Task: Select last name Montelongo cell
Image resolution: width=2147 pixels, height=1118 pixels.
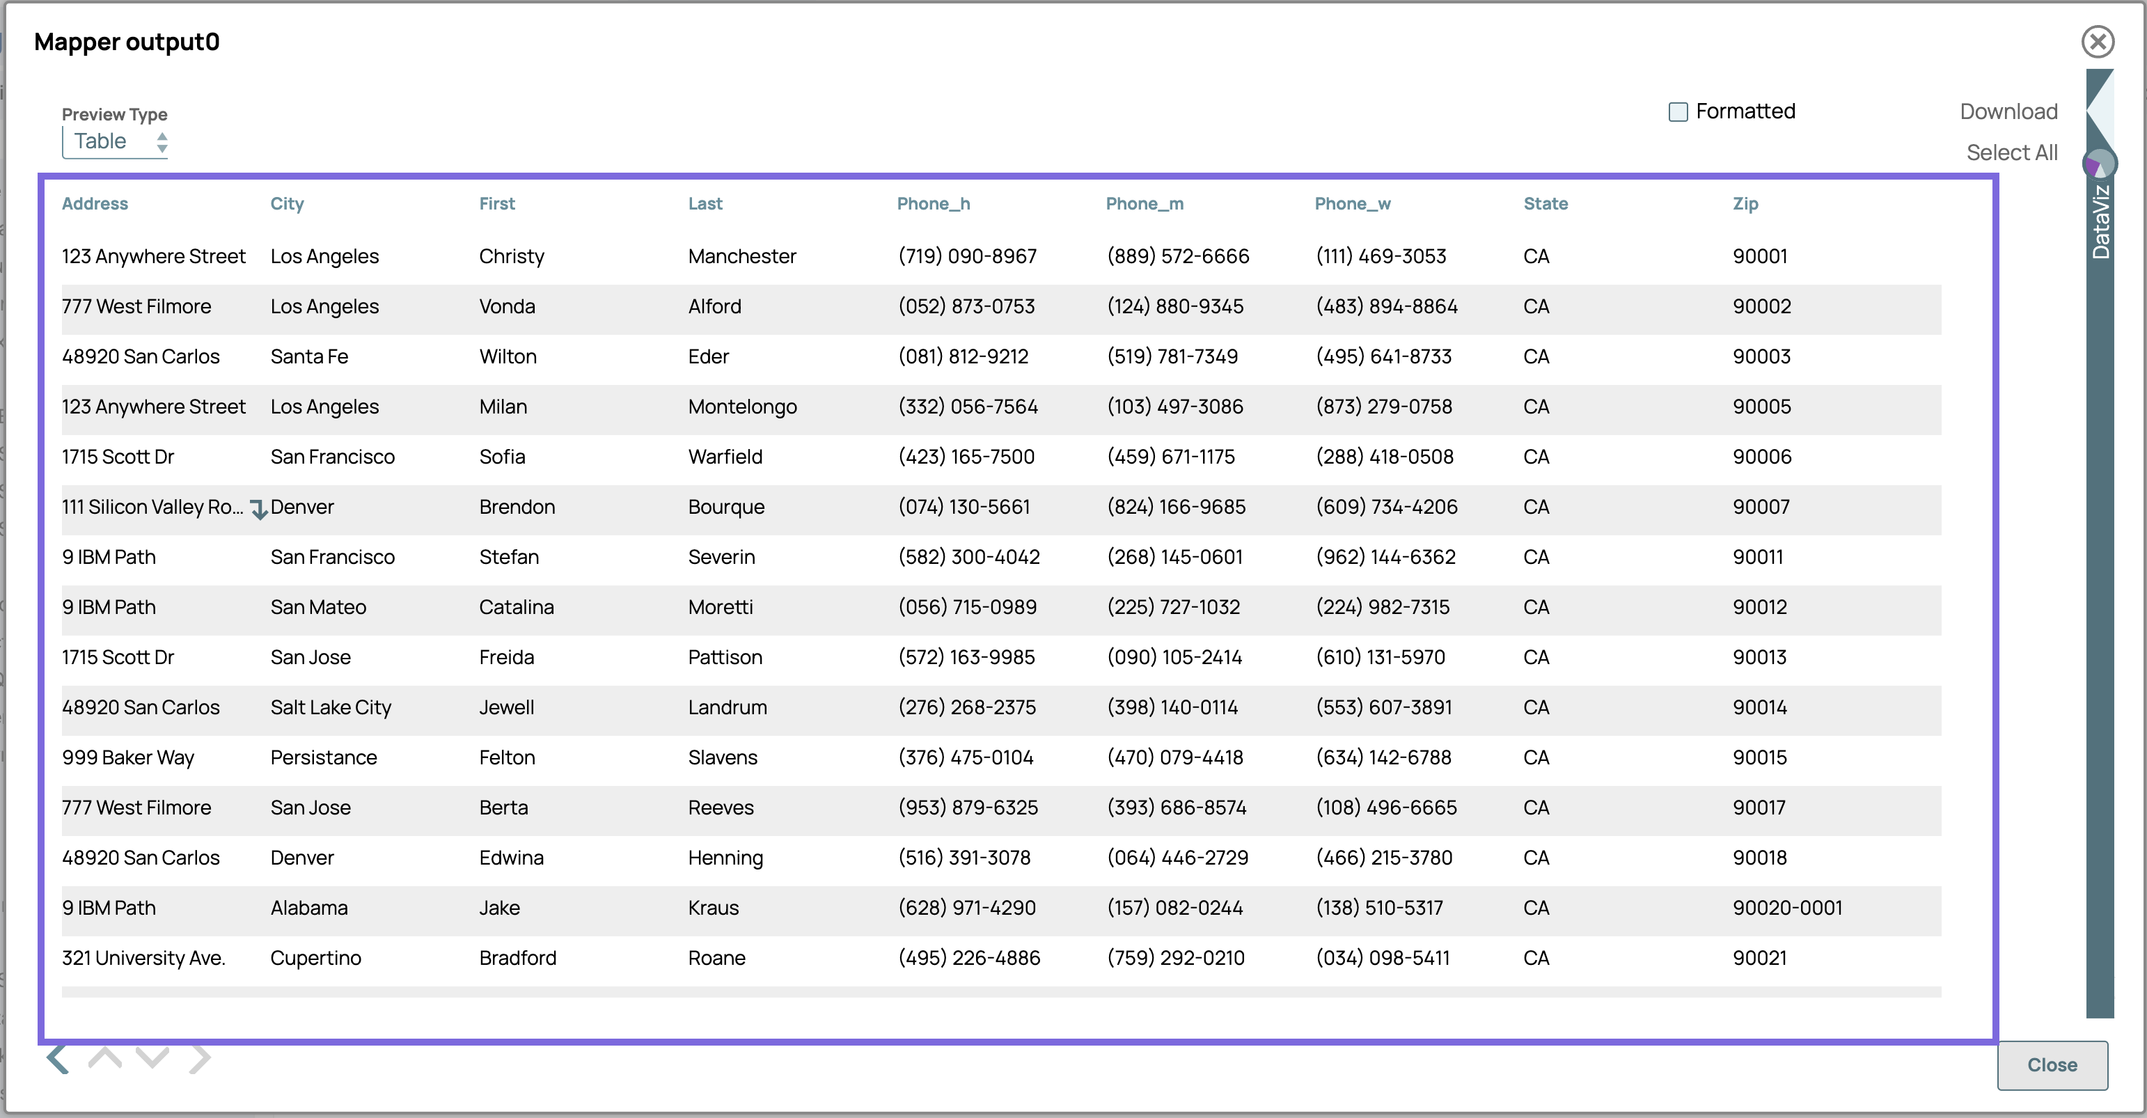Action: click(742, 406)
